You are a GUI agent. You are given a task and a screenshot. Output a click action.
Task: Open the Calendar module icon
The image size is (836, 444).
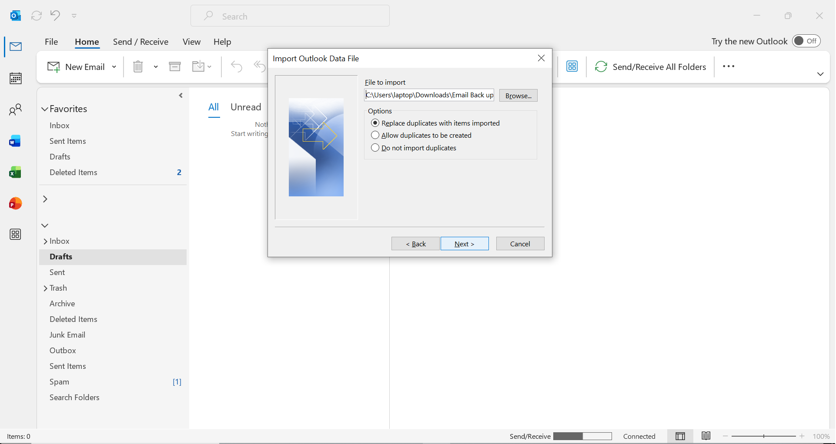pos(16,78)
